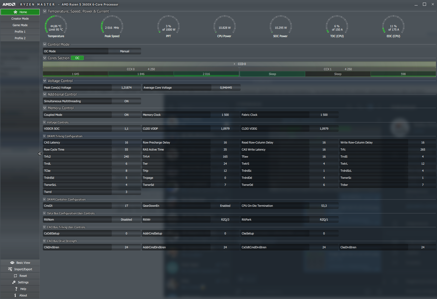Select core bar showing 598
The height and width of the screenshot is (299, 437).
[x=403, y=74]
